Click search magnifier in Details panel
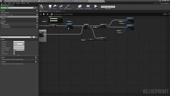The height and width of the screenshot is (96, 170). click(31, 37)
